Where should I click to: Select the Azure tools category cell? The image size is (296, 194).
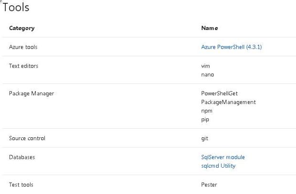(x=23, y=47)
